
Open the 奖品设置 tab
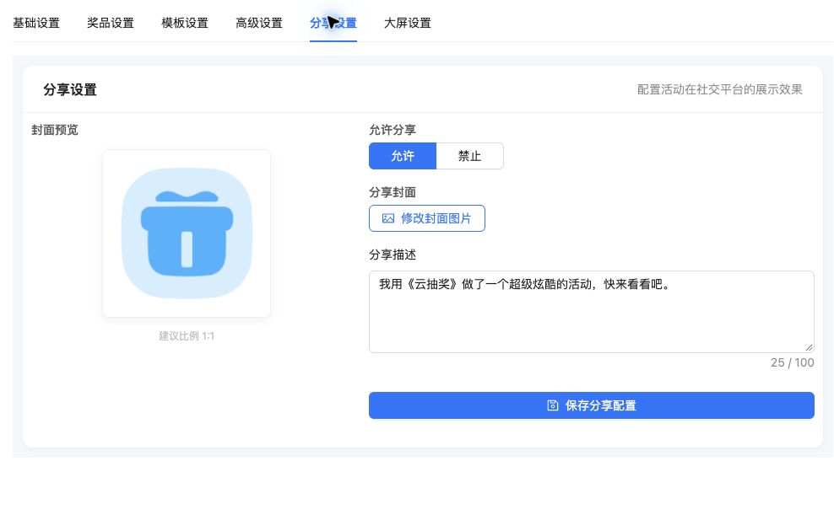click(111, 23)
